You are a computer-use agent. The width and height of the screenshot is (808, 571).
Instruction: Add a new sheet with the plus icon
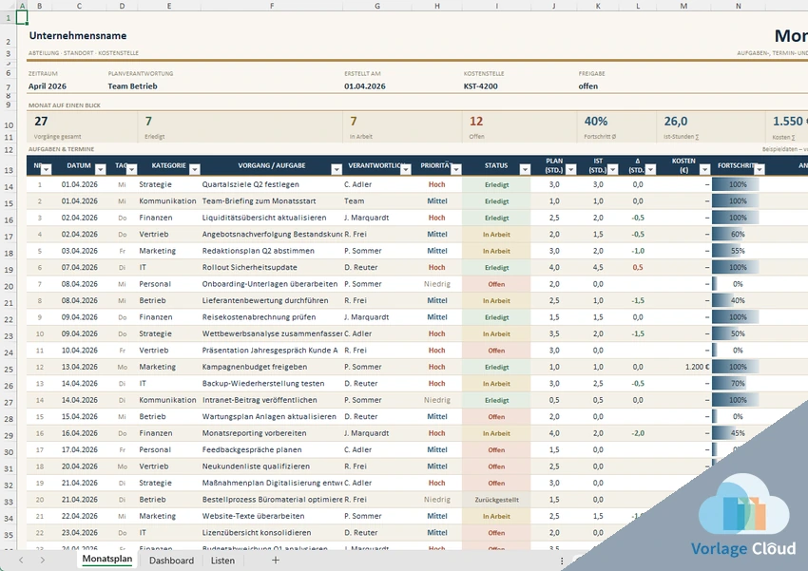click(x=276, y=561)
